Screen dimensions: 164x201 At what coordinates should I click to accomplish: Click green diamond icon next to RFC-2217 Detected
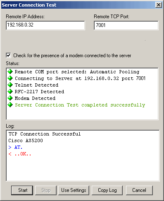tap(10, 92)
